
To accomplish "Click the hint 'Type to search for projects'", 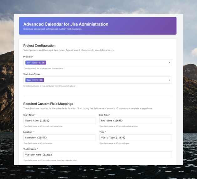I will [43, 68].
